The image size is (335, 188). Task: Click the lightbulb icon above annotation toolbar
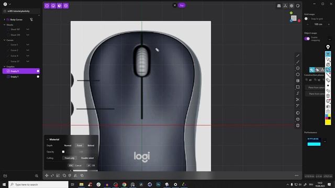point(328,47)
